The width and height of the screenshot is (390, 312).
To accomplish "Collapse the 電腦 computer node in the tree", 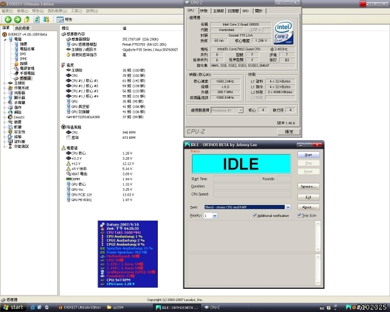I will [5, 40].
